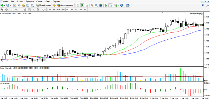Select the horizontal line drawing tool
Screen dimensions: 210x100
pos(16,10)
